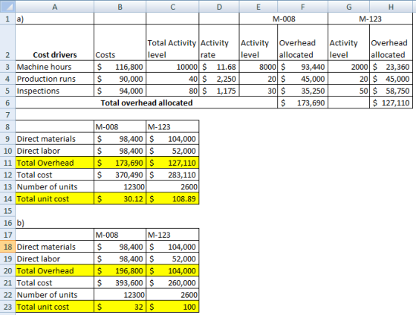
Task: Click 'Total overhead allocated' merged cell
Action: coord(146,103)
